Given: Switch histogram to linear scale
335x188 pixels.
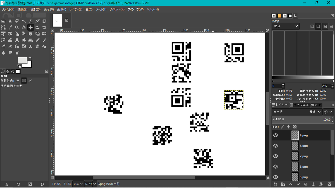Looking at the screenshot, I should tap(312, 26).
